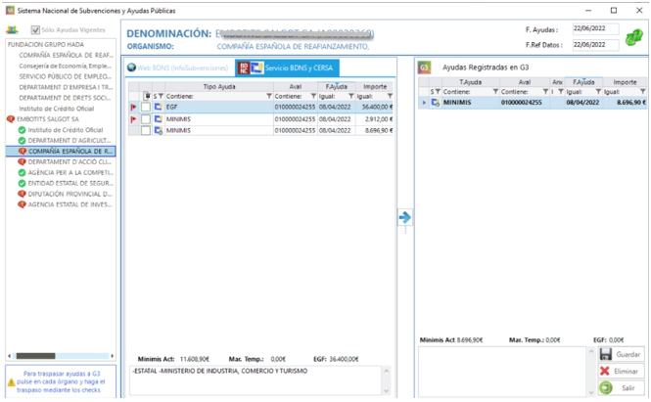Open F.Ayuda filter dropdown in G3 grid
651x402 pixels.
(598, 92)
